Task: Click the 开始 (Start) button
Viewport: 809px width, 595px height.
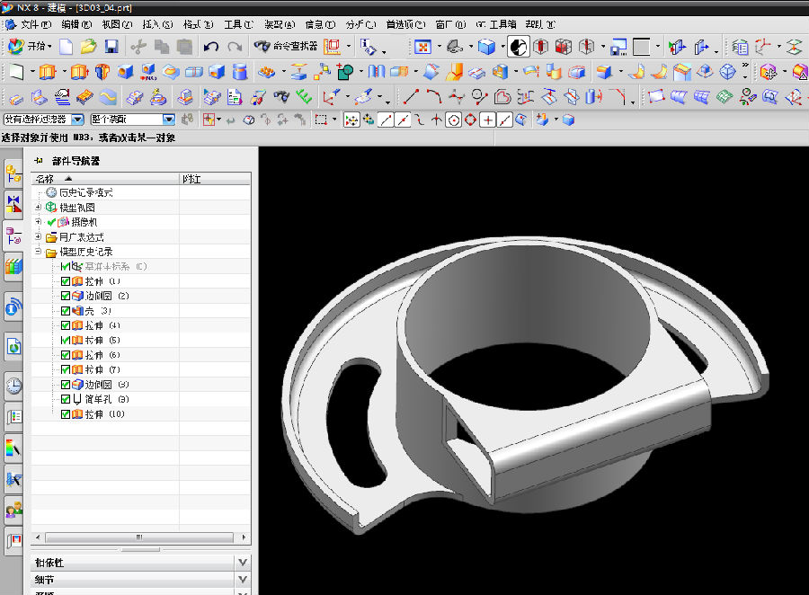Action: [29, 46]
